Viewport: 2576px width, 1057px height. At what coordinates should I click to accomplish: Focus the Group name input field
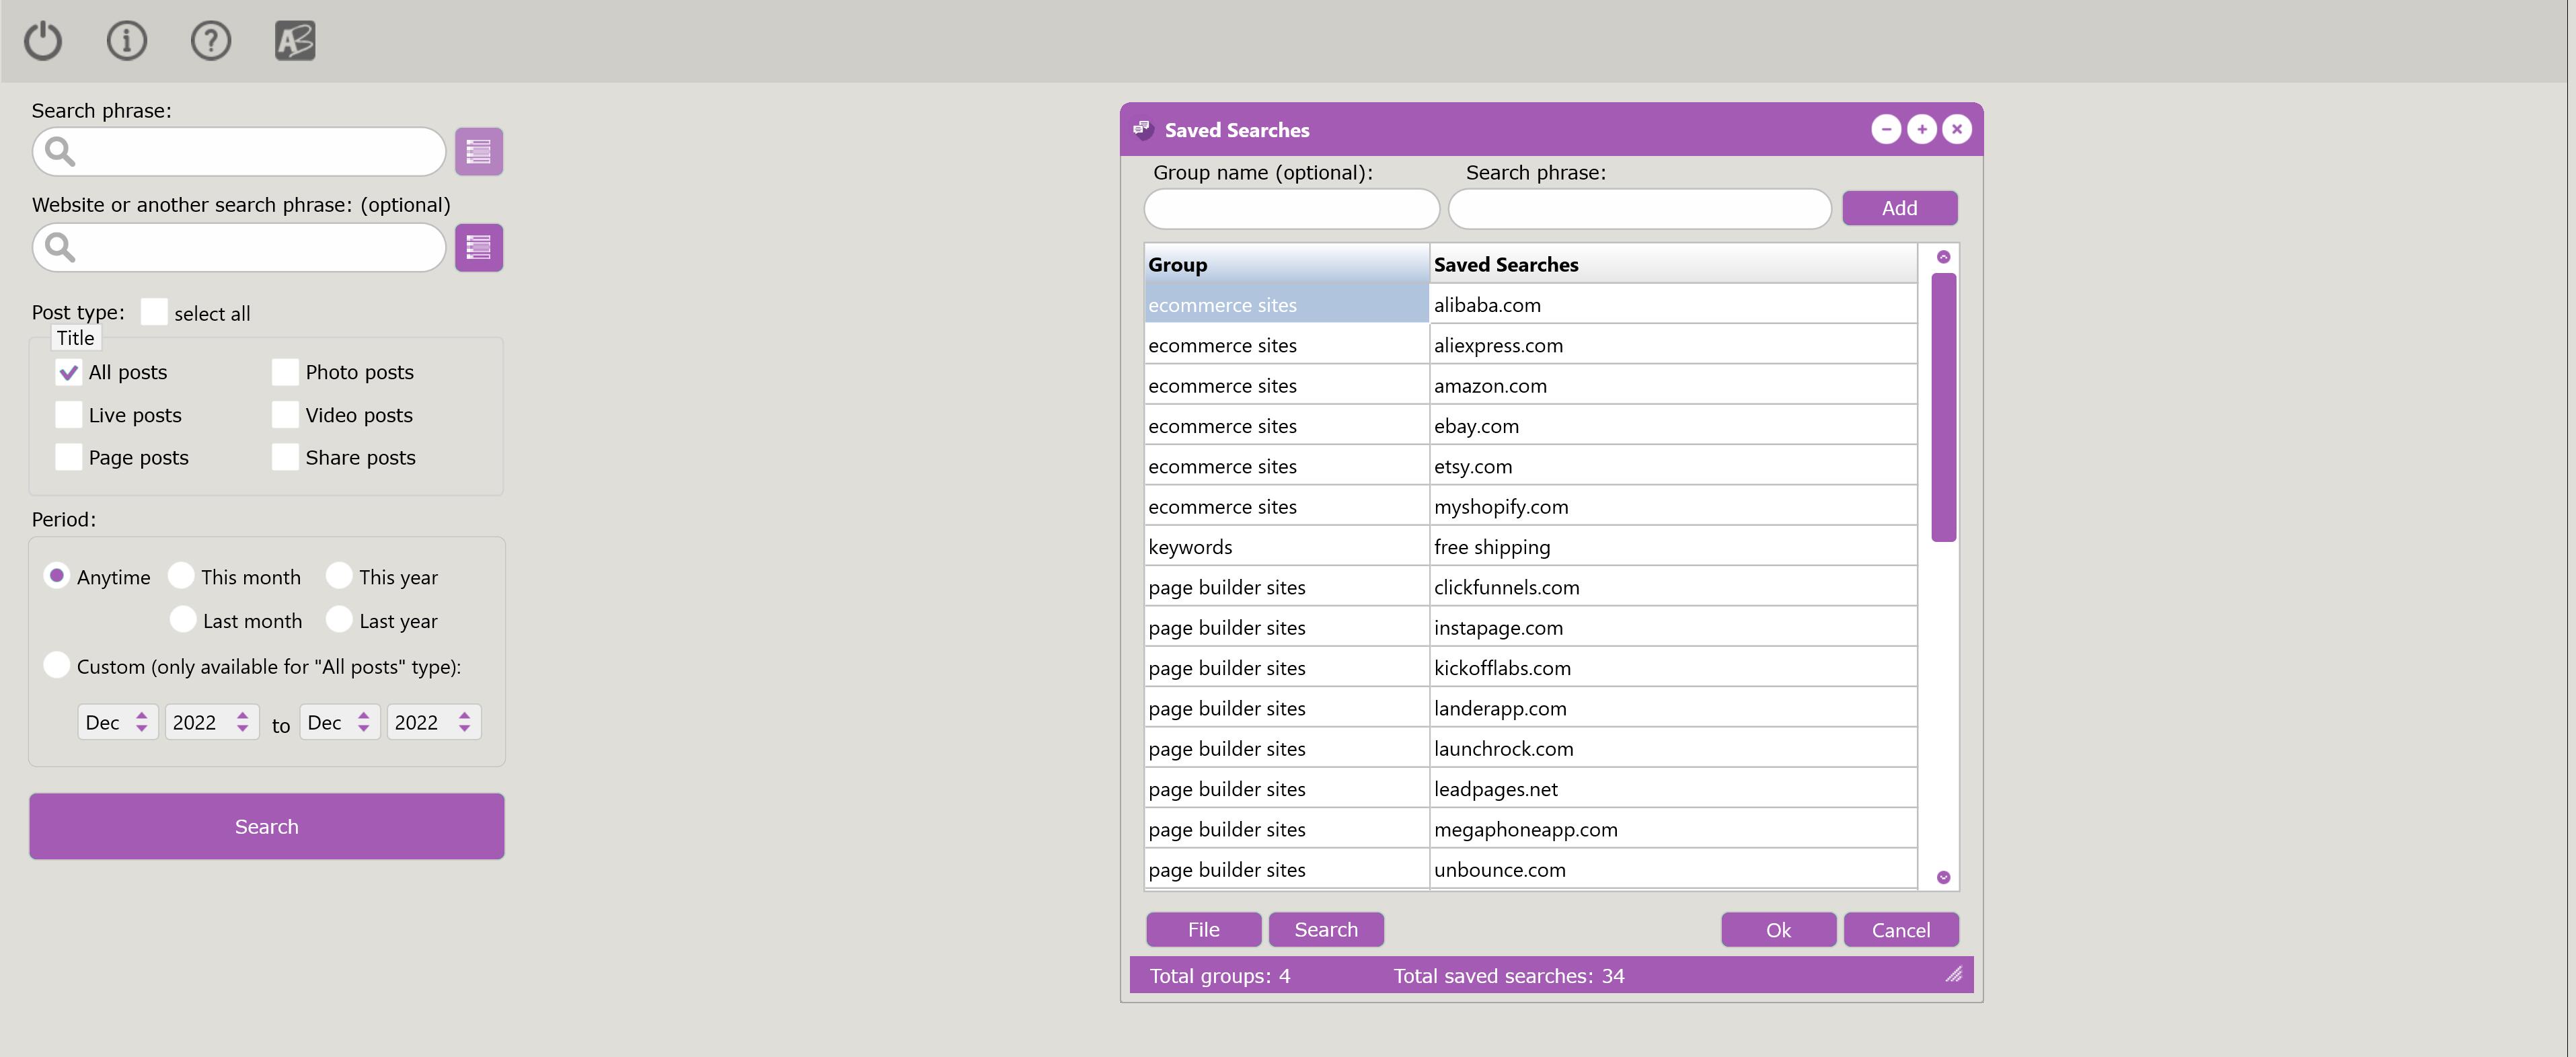click(x=1292, y=209)
